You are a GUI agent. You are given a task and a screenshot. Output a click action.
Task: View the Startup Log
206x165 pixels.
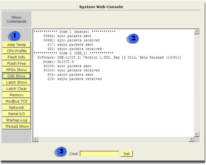[16, 120]
